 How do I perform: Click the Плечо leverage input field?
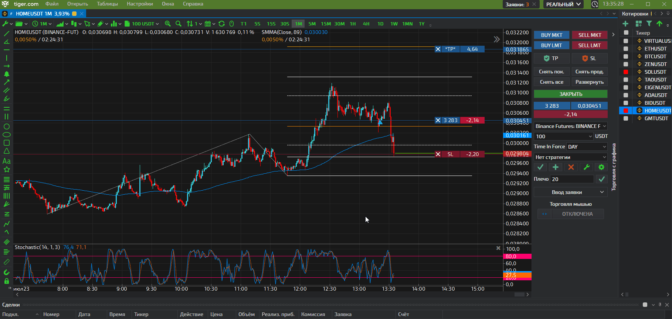tap(572, 179)
